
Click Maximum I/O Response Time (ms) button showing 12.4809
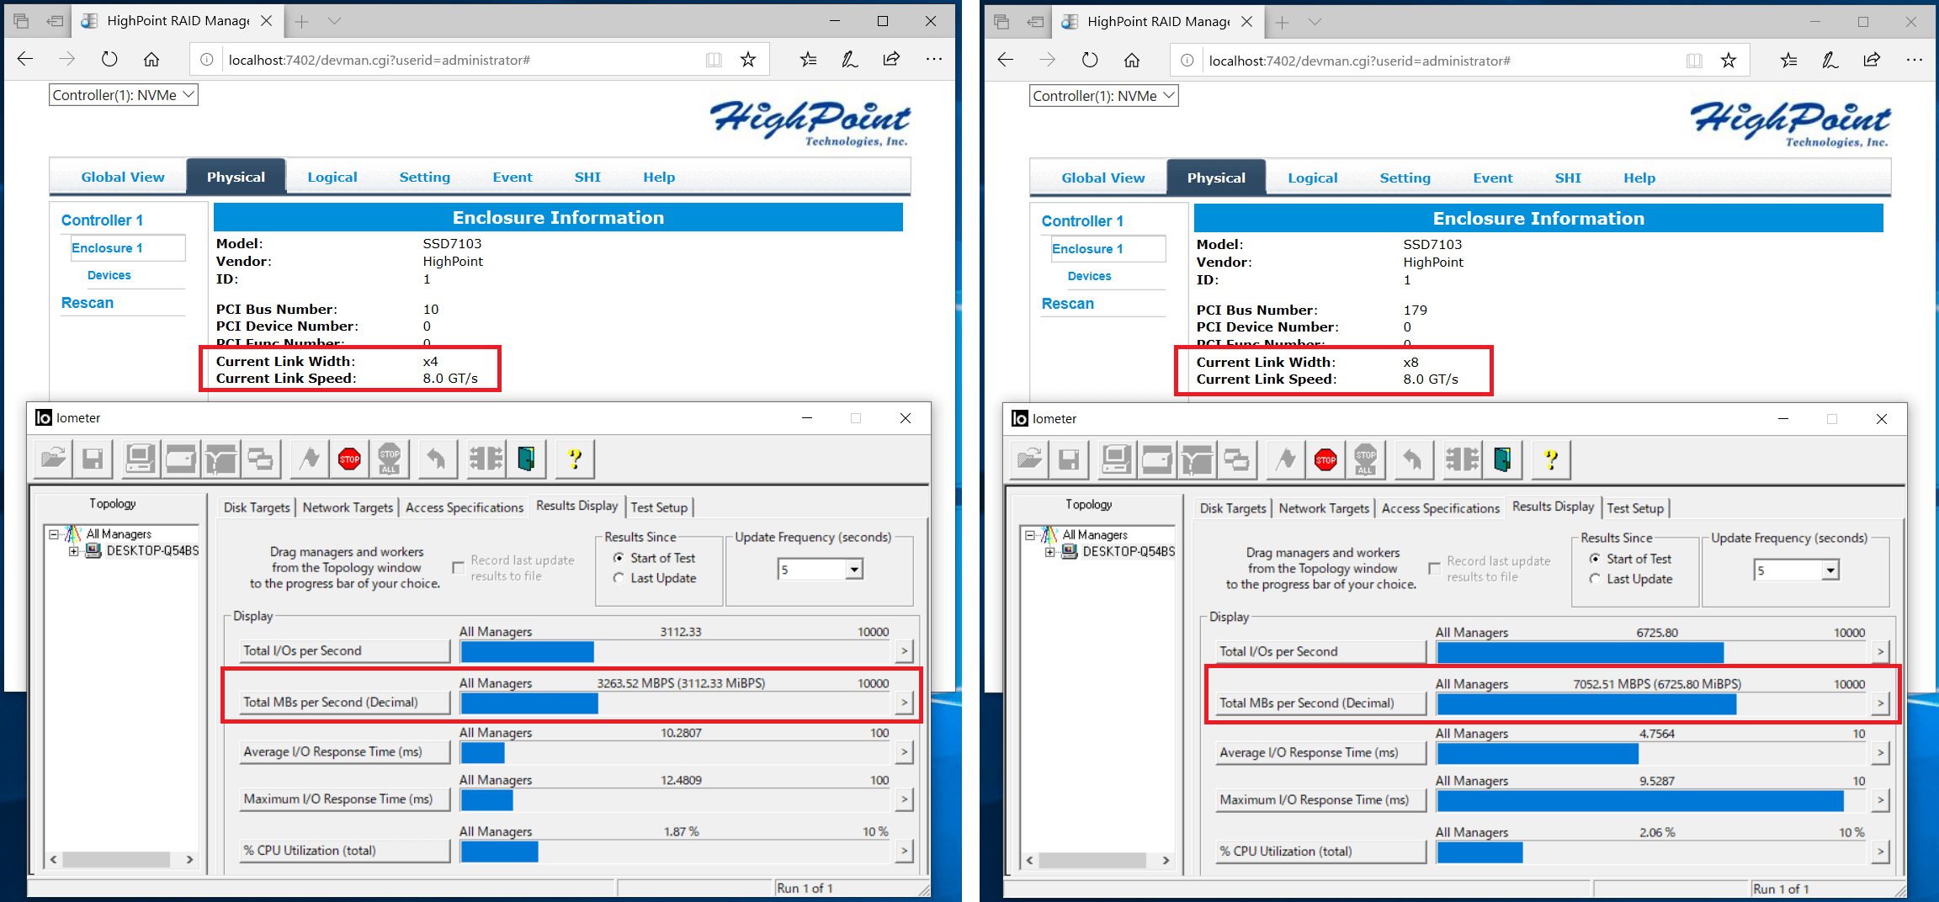coord(345,799)
